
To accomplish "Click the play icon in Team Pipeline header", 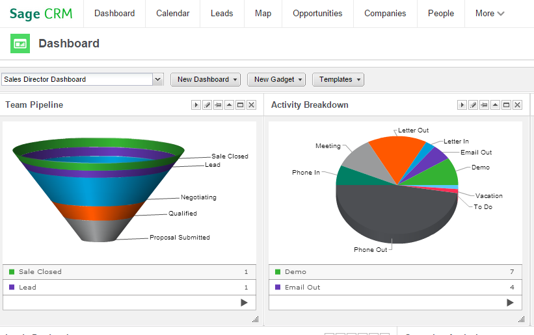I will coord(196,105).
